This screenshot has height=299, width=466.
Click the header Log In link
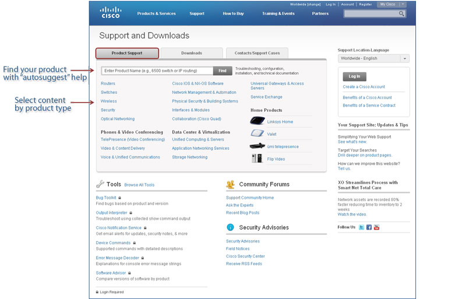pyautogui.click(x=330, y=5)
